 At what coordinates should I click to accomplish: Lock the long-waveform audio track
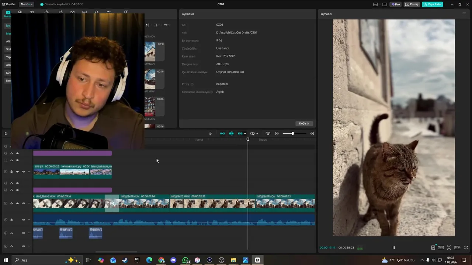point(11,220)
